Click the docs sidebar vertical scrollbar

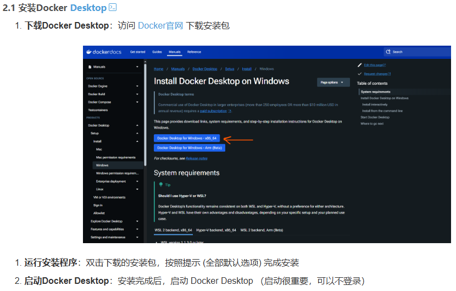pos(145,114)
